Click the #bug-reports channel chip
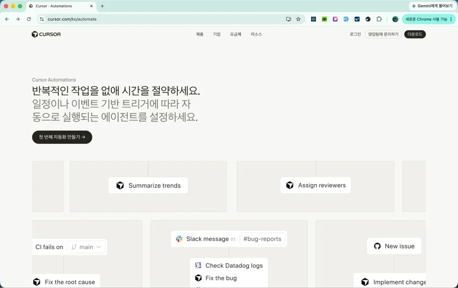This screenshot has width=458, height=288. (262, 239)
